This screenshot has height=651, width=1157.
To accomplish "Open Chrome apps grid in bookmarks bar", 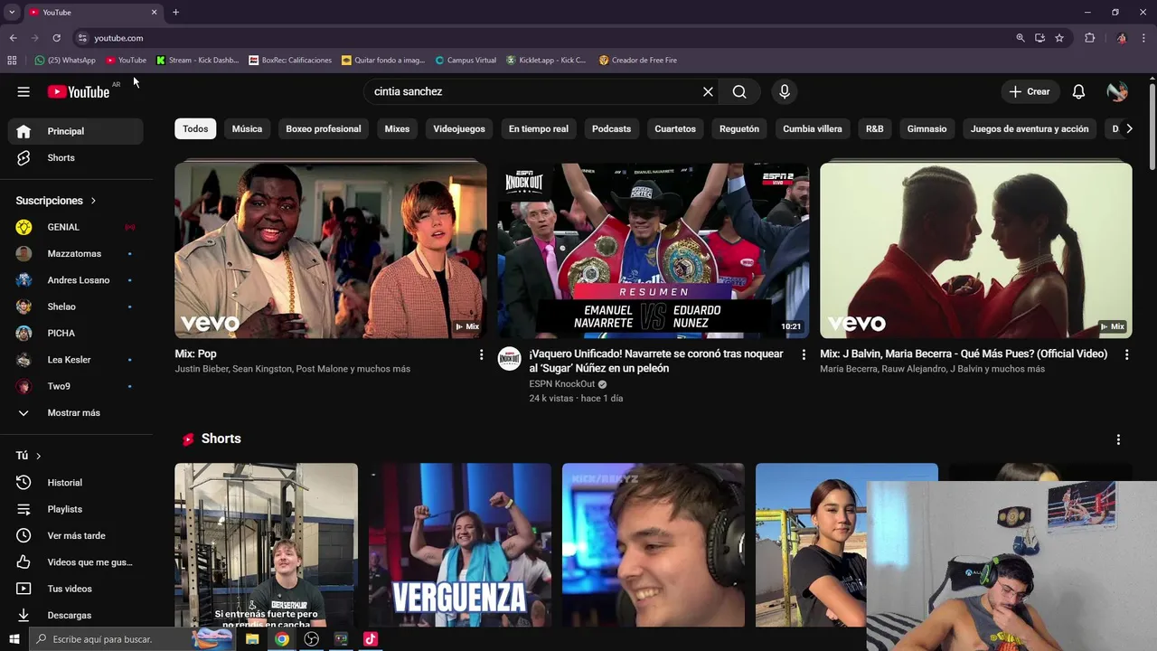I will pos(12,61).
